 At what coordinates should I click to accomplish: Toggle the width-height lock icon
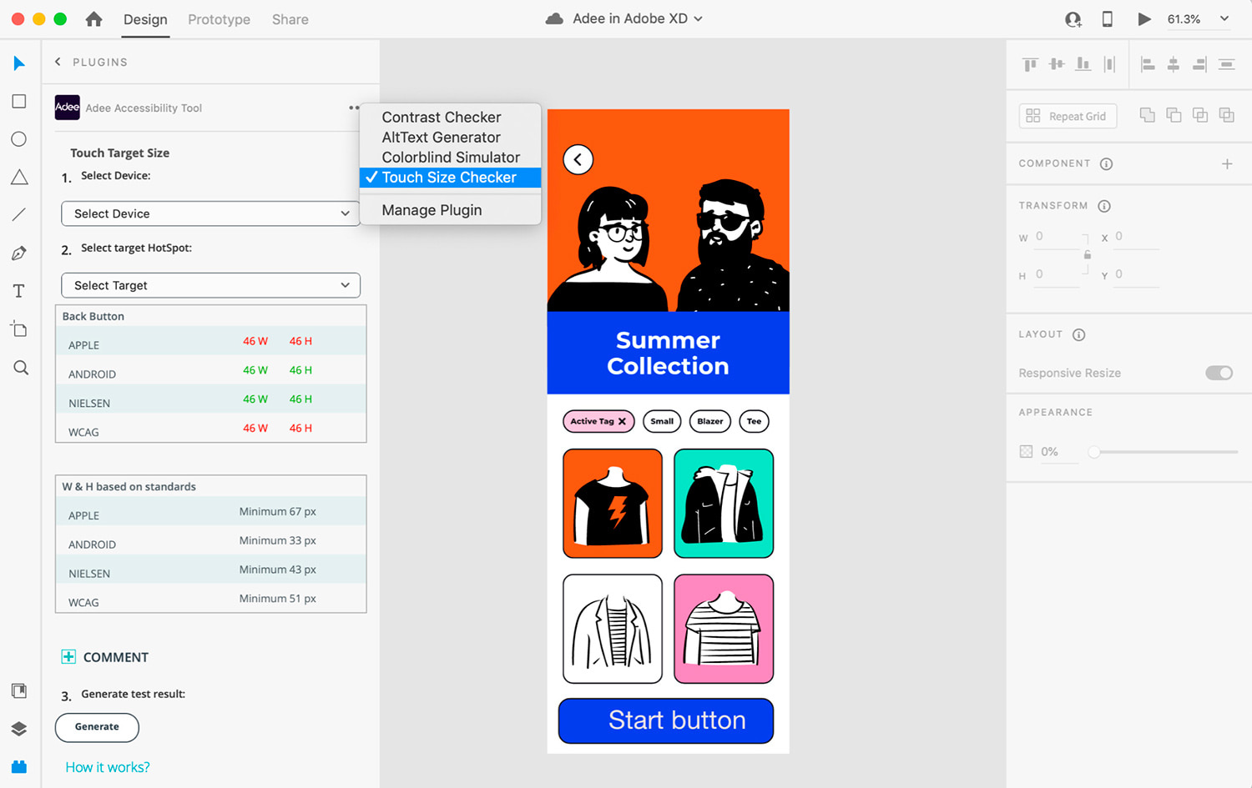tap(1087, 254)
